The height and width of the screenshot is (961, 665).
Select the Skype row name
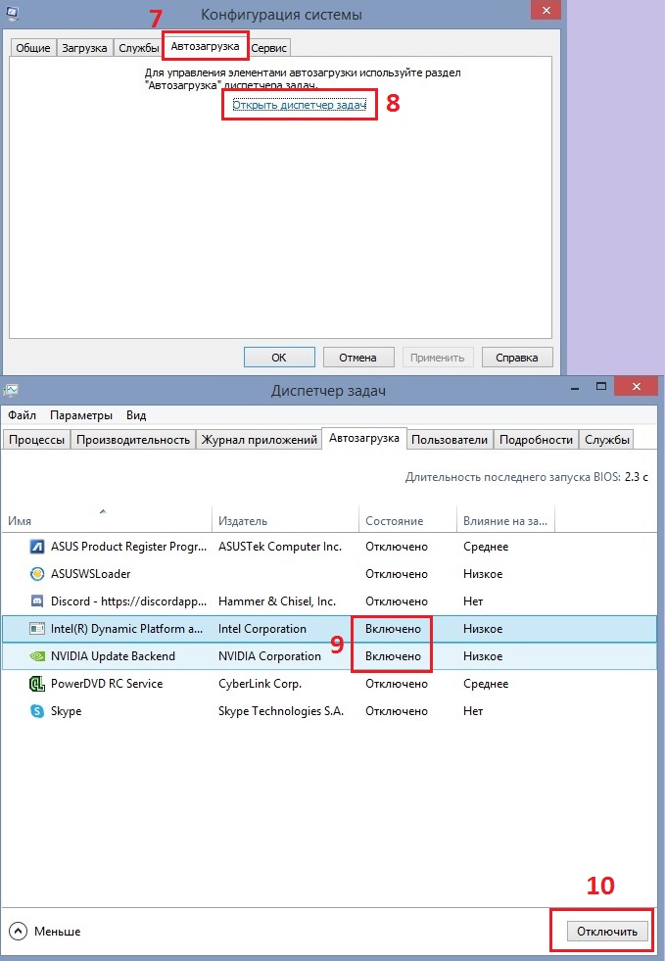tap(67, 711)
